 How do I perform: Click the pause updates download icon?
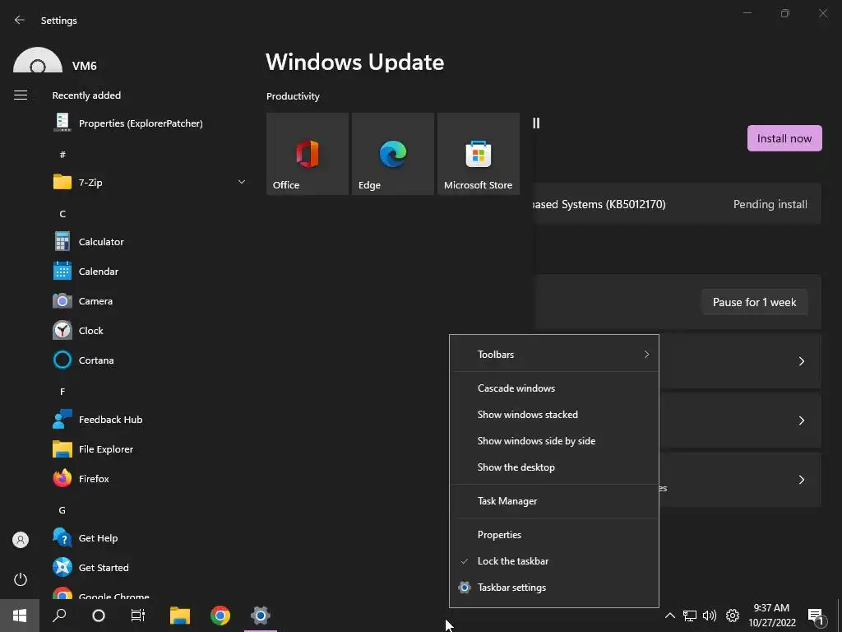click(x=536, y=123)
